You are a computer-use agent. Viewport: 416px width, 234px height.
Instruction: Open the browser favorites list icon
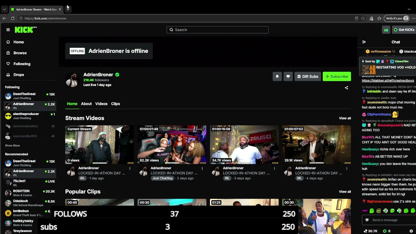click(379, 19)
